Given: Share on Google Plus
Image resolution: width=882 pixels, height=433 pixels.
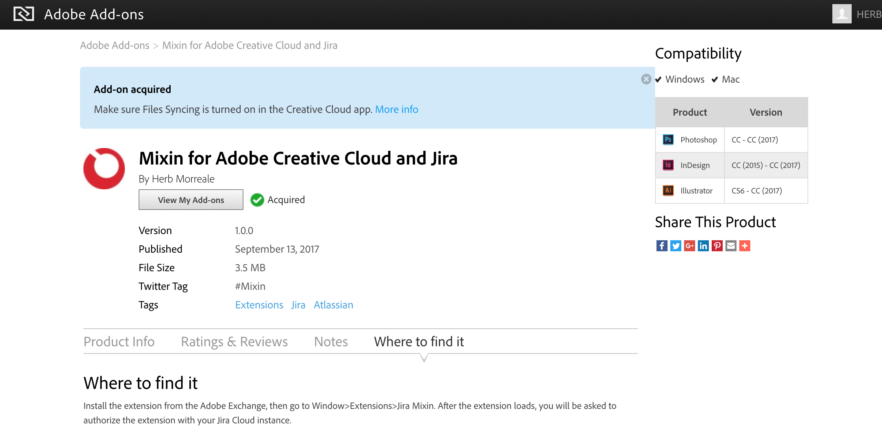Looking at the screenshot, I should [689, 246].
